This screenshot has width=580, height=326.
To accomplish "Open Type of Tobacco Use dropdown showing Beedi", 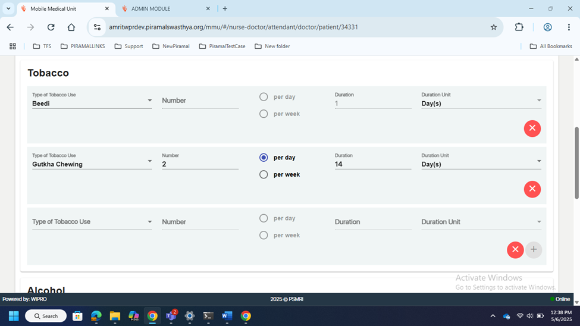I will (x=92, y=101).
